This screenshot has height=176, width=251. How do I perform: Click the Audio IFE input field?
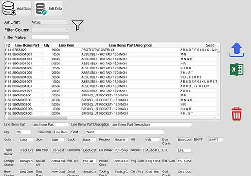click(153, 150)
